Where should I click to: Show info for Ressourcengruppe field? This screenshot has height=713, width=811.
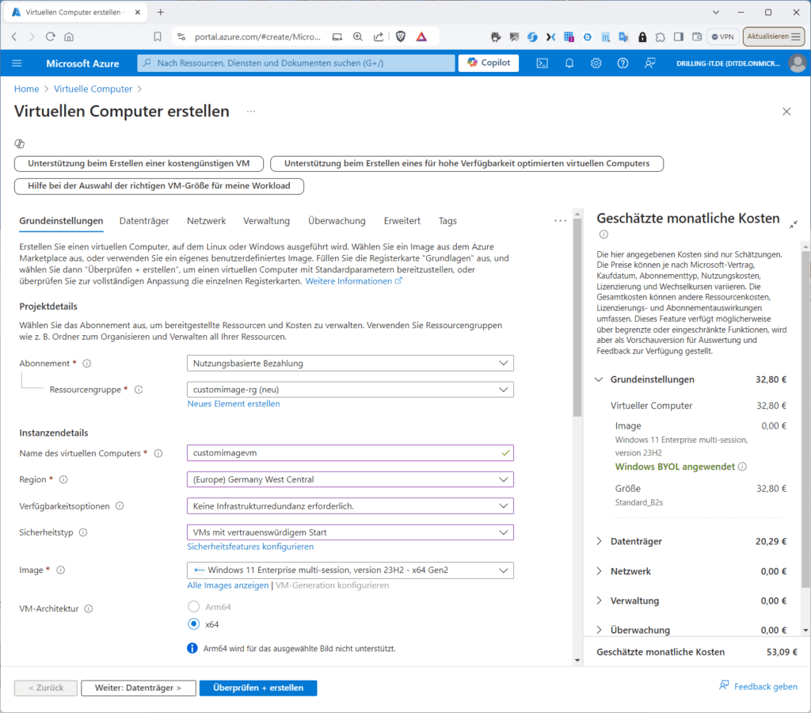[139, 390]
